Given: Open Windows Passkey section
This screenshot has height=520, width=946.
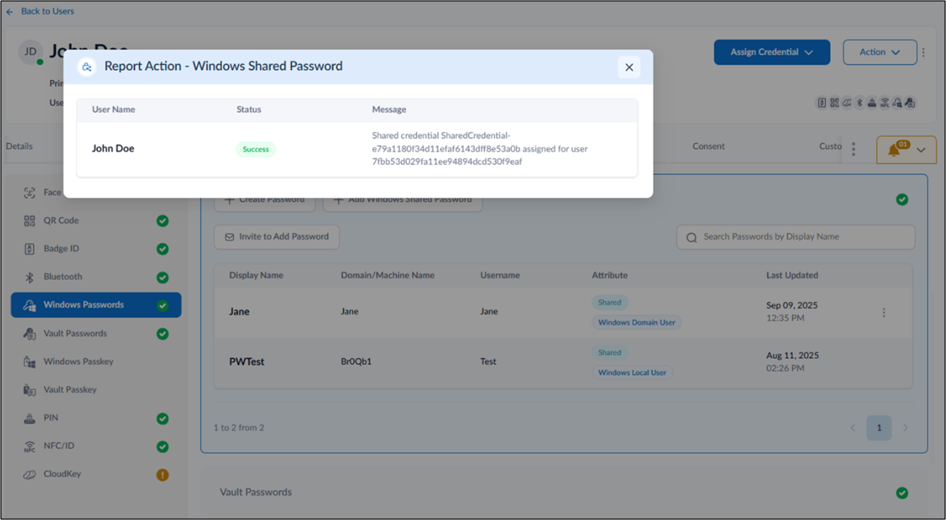Looking at the screenshot, I should (96, 362).
